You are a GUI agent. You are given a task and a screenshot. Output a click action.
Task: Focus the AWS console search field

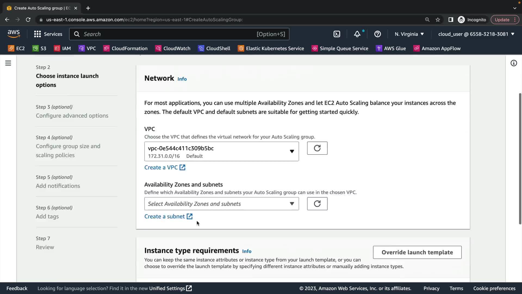[169, 34]
